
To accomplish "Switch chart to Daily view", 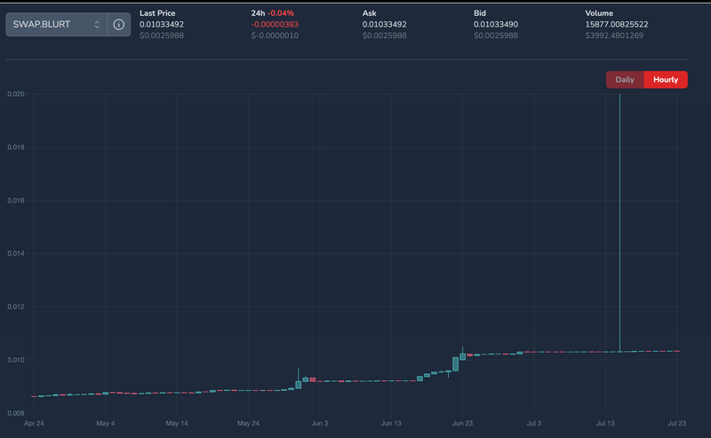I will [625, 80].
